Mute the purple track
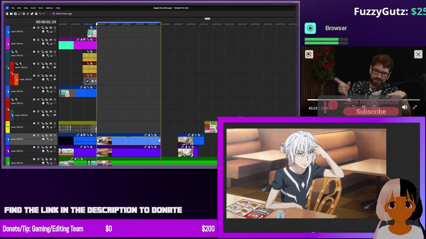This screenshot has height=239, width=426. (x=51, y=147)
